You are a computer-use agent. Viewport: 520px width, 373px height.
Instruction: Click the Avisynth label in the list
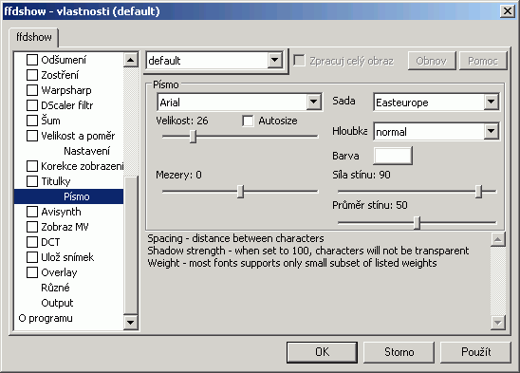coord(61,212)
